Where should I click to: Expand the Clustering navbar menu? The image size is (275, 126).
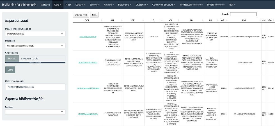(142, 5)
